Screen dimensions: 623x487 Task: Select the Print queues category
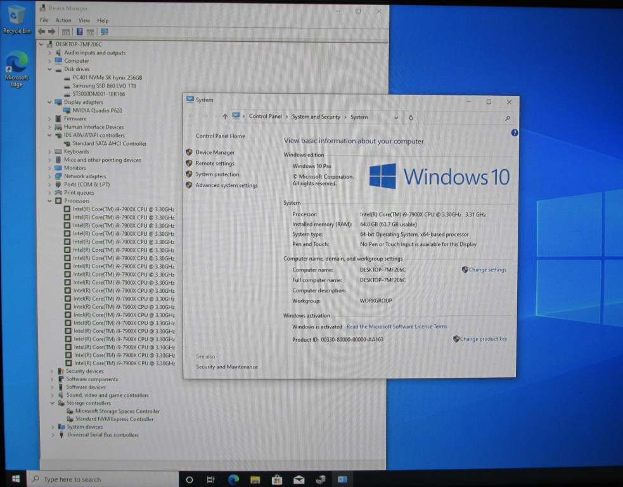tap(79, 193)
